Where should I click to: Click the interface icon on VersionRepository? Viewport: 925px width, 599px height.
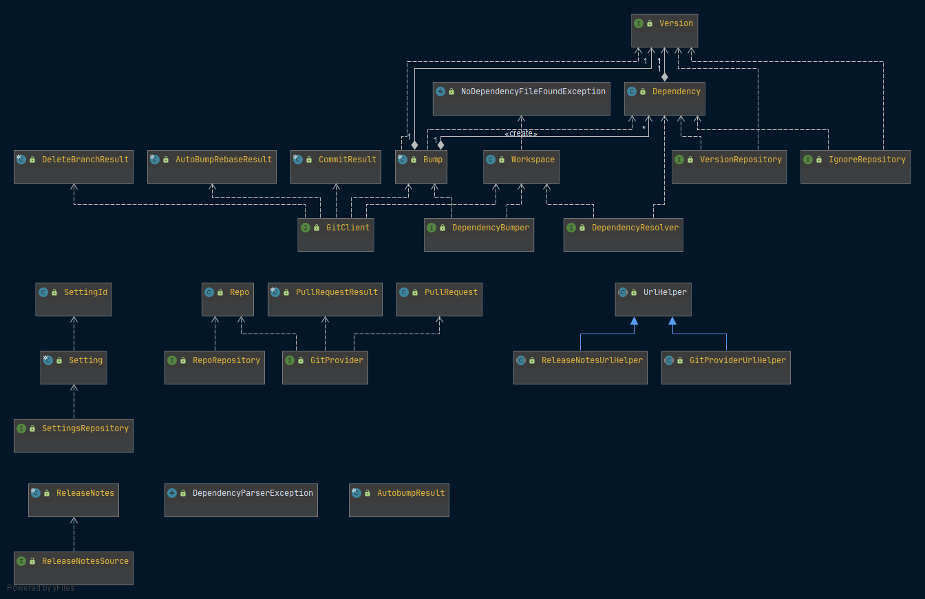[679, 160]
